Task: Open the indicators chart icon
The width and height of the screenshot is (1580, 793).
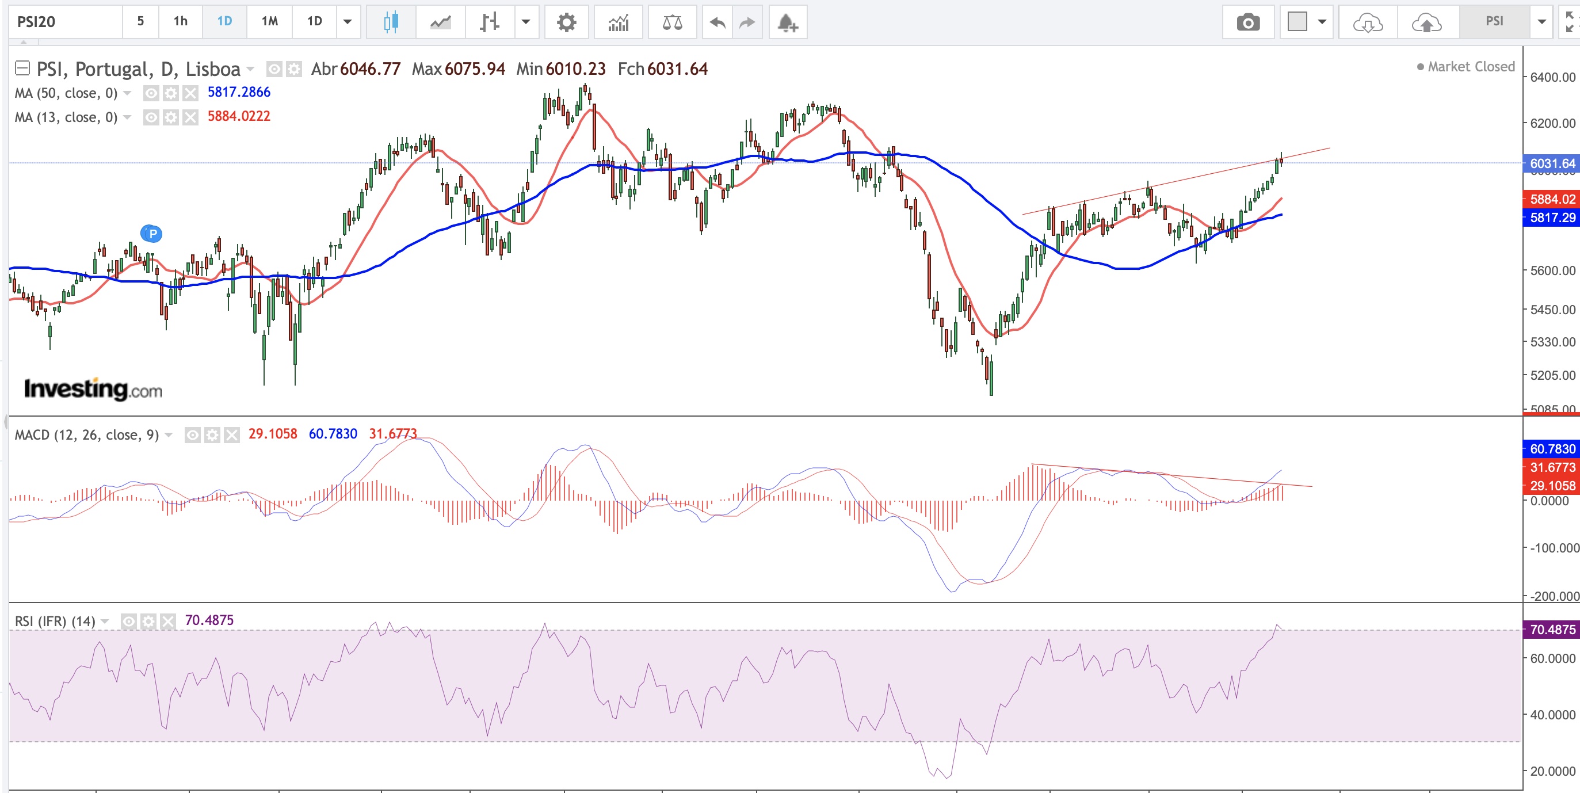Action: pos(619,22)
